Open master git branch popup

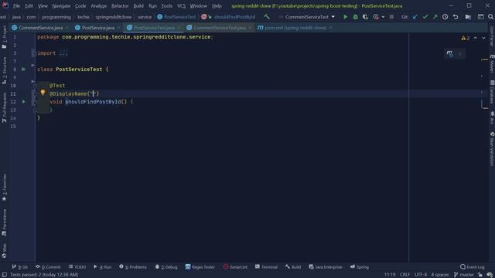click(464, 275)
